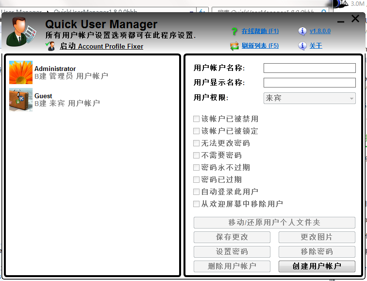Viewport: 367px width, 281px height.
Task: Open the 用户权限 dropdown showing 来宾
Action: pyautogui.click(x=309, y=98)
